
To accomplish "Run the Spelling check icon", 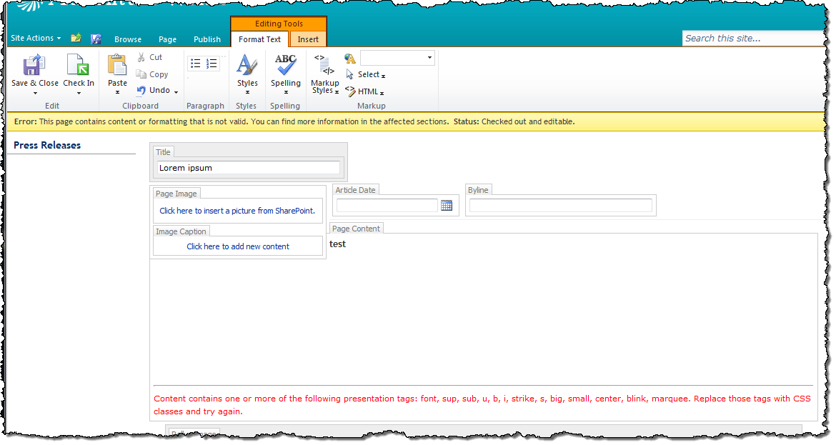I will click(285, 65).
